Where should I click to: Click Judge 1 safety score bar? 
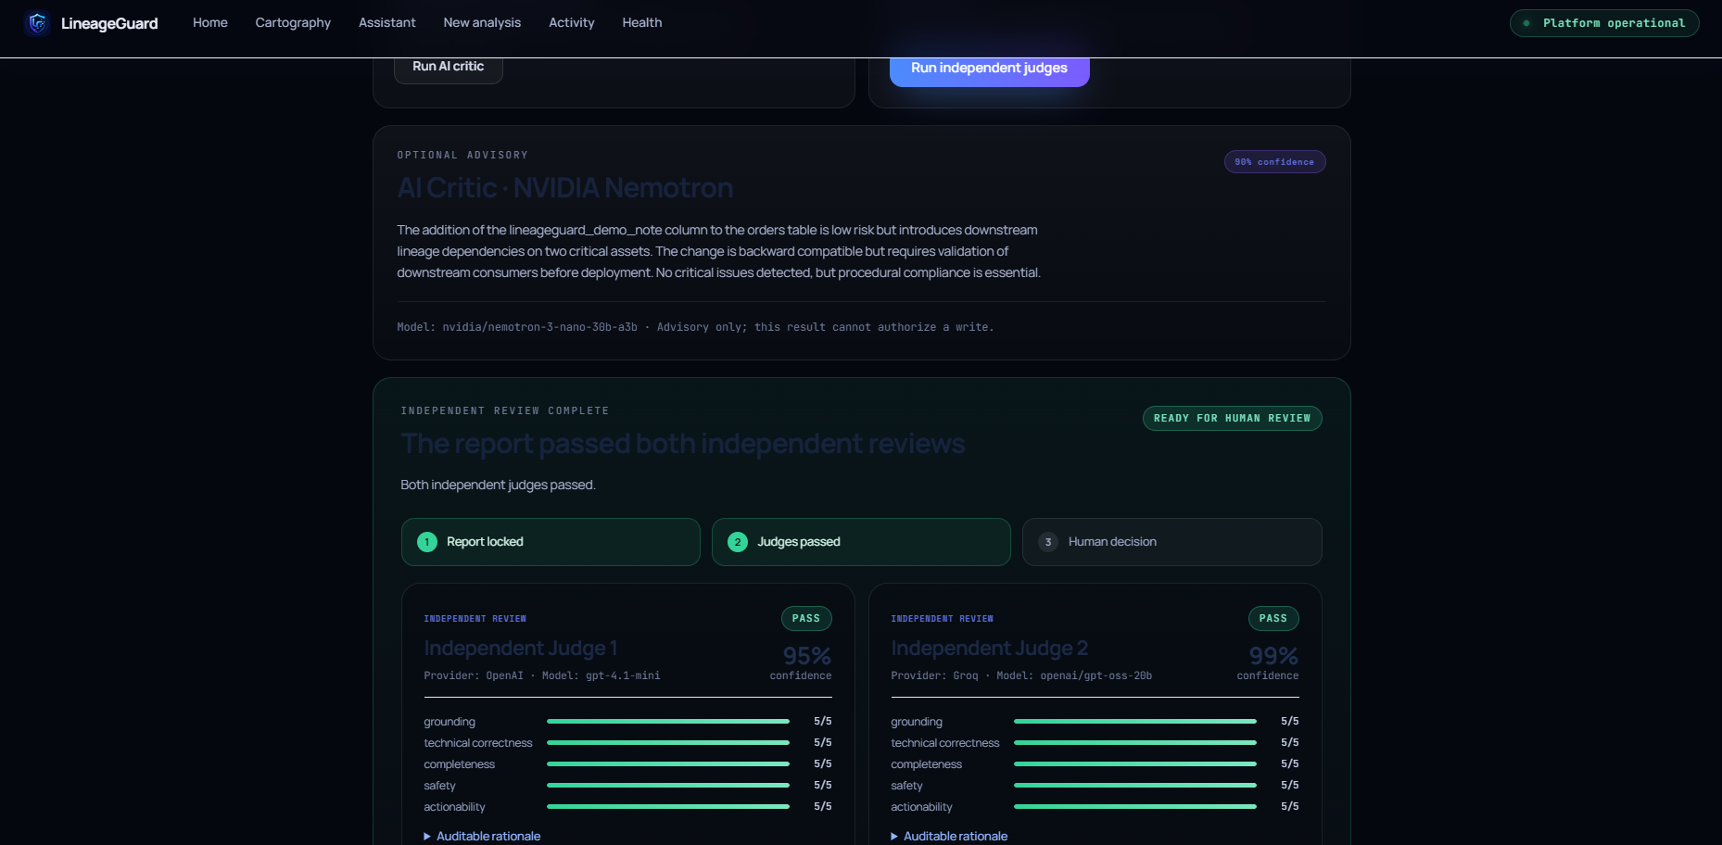click(668, 785)
